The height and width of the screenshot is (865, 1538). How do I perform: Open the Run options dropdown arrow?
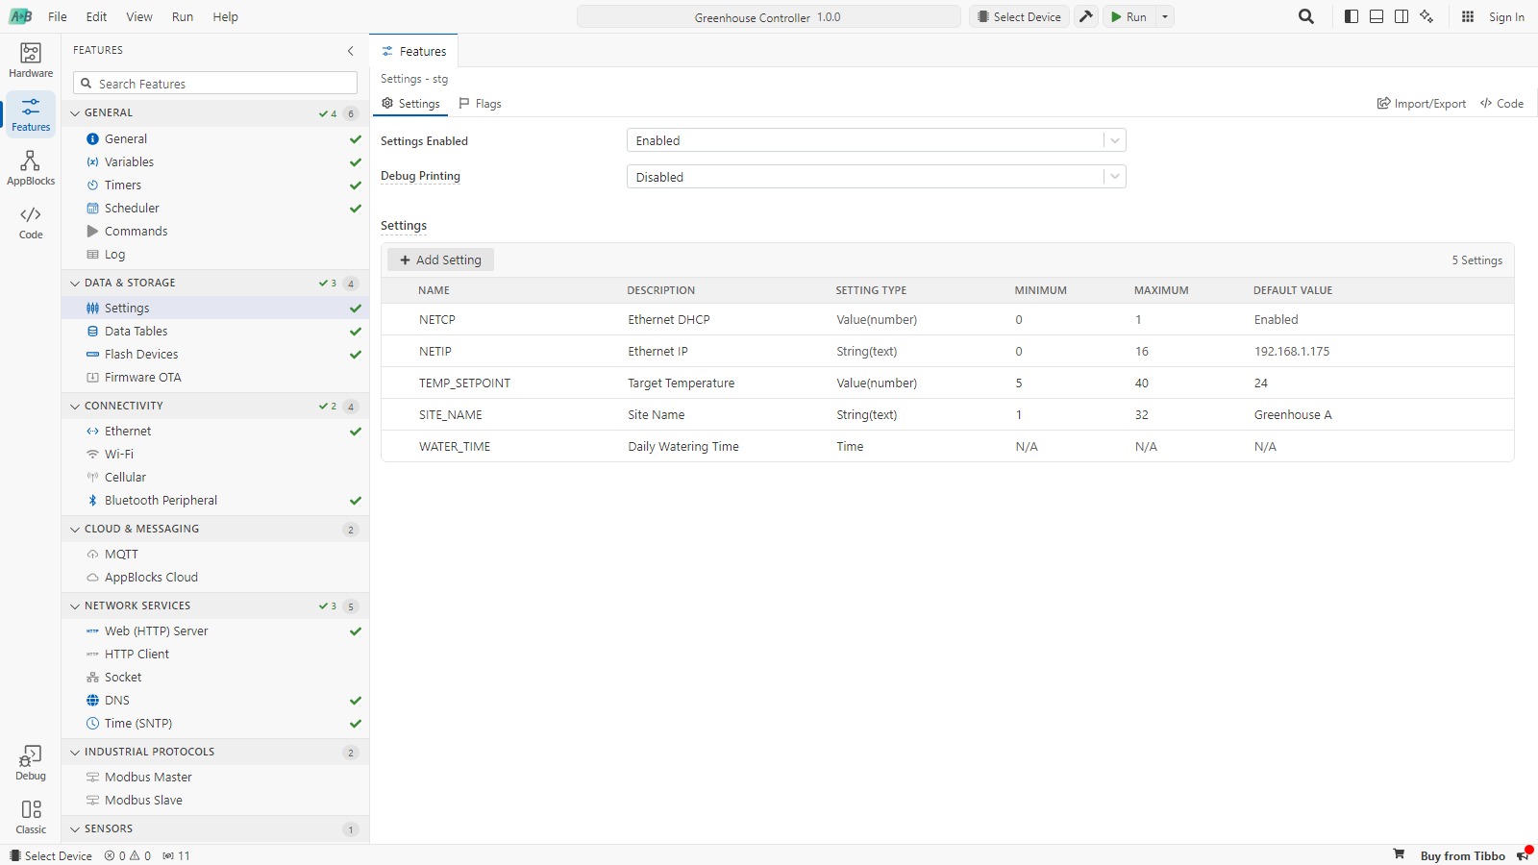(x=1165, y=16)
